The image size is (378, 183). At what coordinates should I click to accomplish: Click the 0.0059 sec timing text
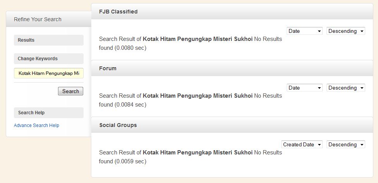(130, 161)
